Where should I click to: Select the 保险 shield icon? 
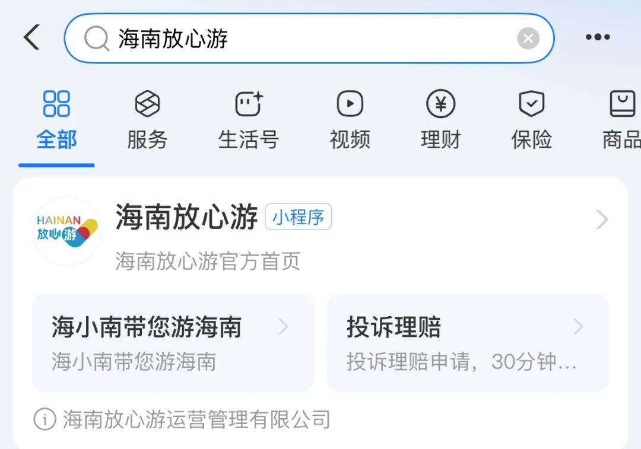point(531,104)
